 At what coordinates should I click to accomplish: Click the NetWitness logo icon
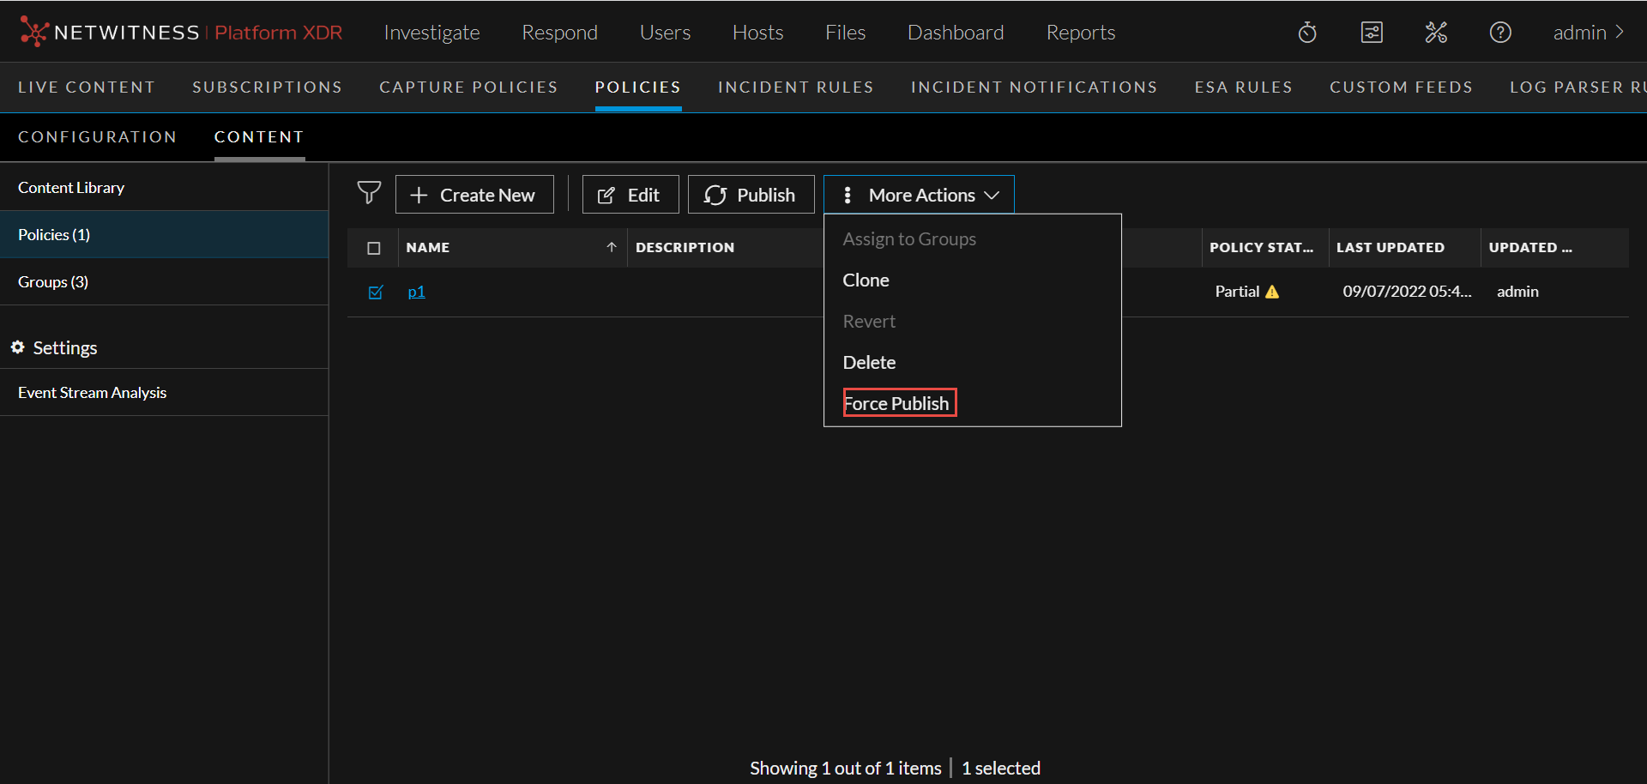tap(33, 32)
